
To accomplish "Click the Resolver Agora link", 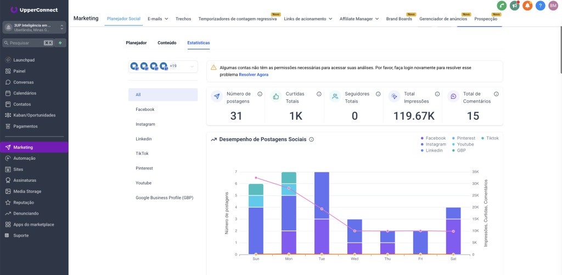I will pyautogui.click(x=254, y=74).
